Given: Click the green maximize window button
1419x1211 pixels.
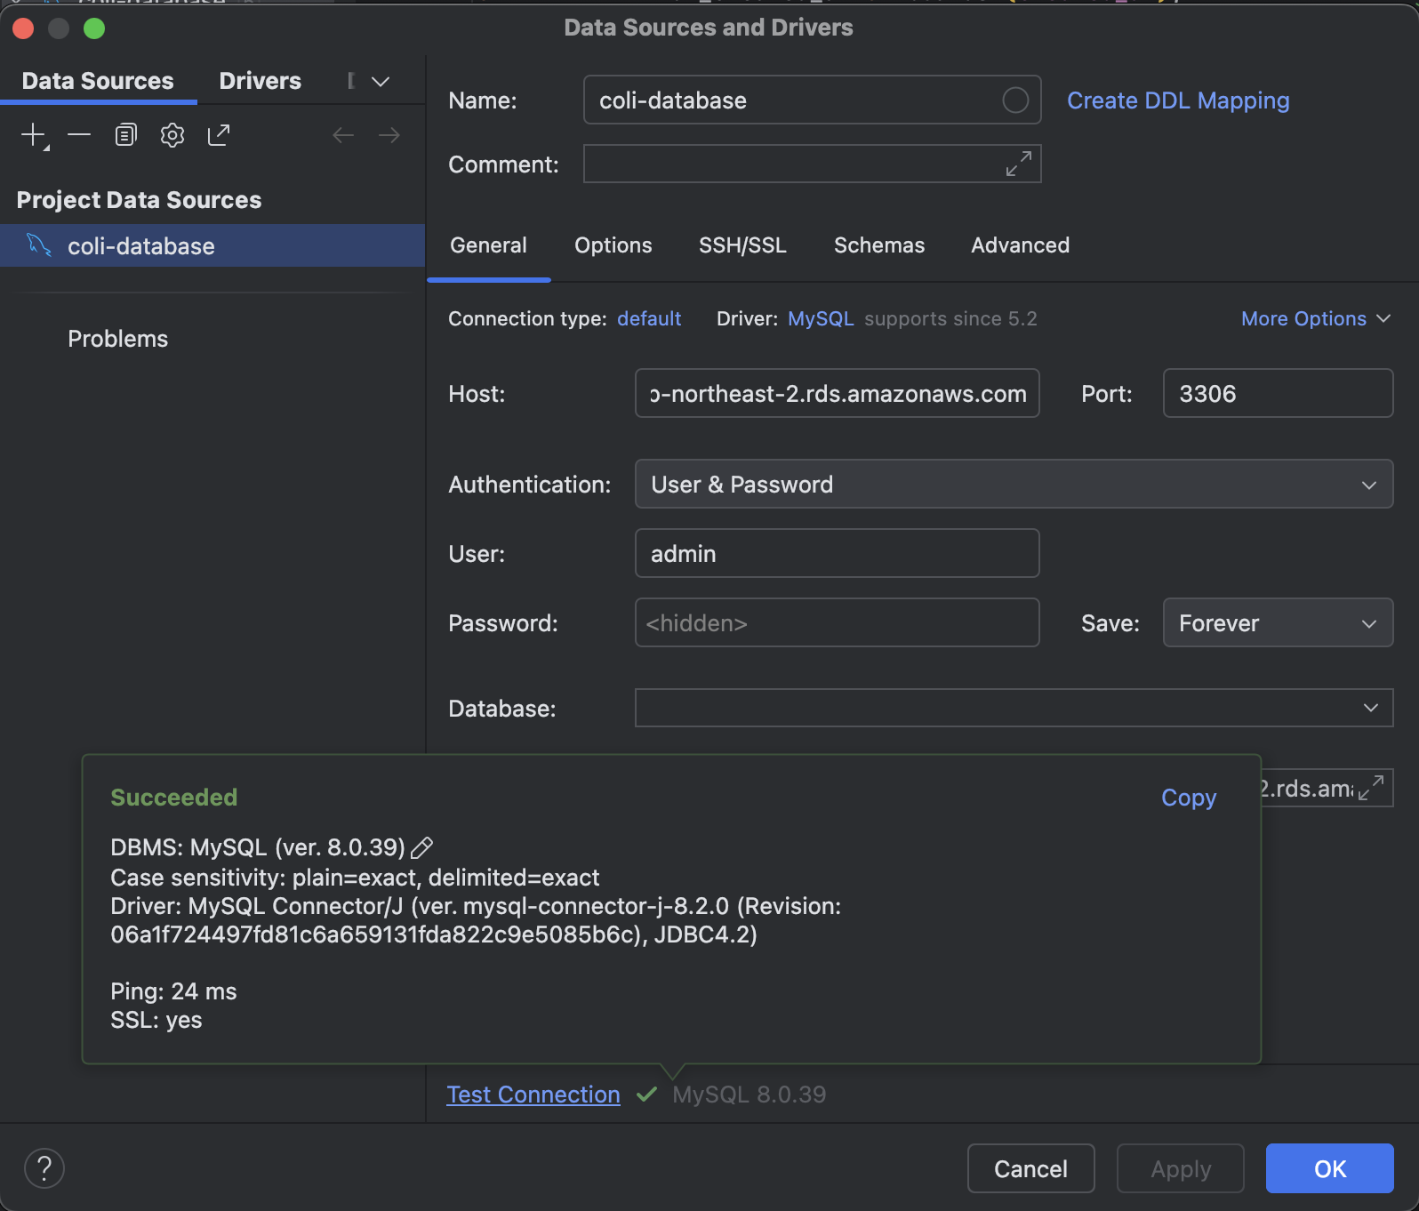Looking at the screenshot, I should pyautogui.click(x=94, y=28).
